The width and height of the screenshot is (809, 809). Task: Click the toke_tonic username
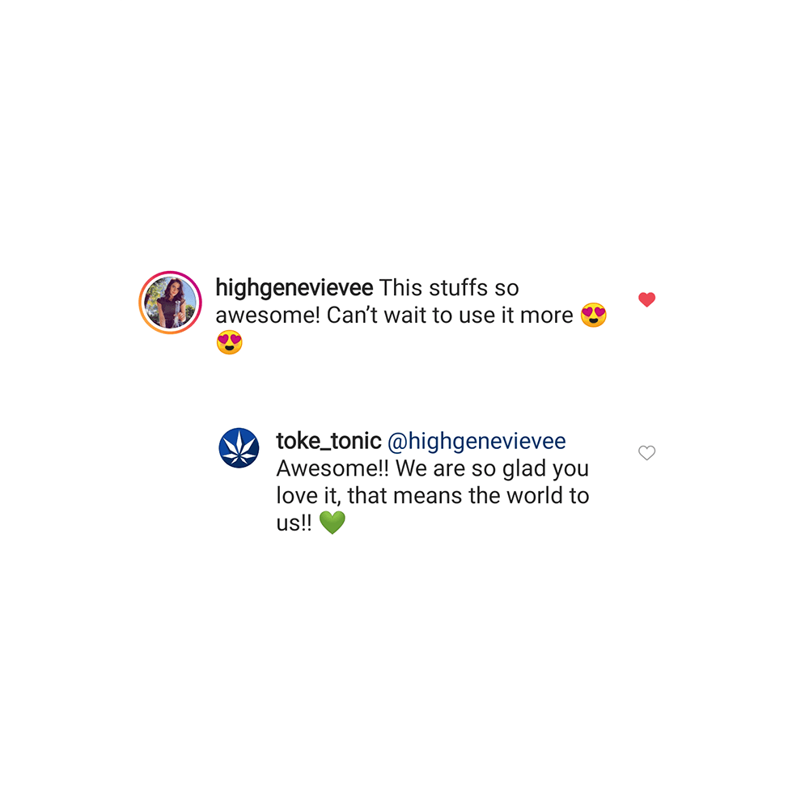(328, 441)
